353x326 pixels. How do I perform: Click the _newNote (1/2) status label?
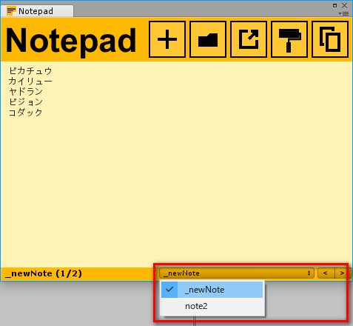click(44, 273)
